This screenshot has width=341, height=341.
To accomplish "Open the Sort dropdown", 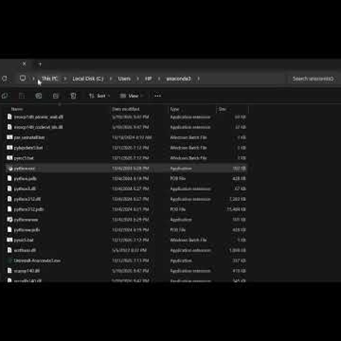I will point(99,96).
